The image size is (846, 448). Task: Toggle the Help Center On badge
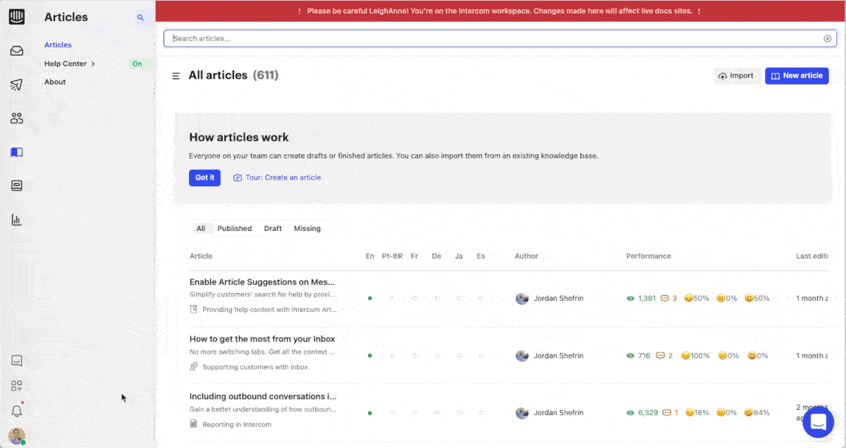pyautogui.click(x=137, y=64)
